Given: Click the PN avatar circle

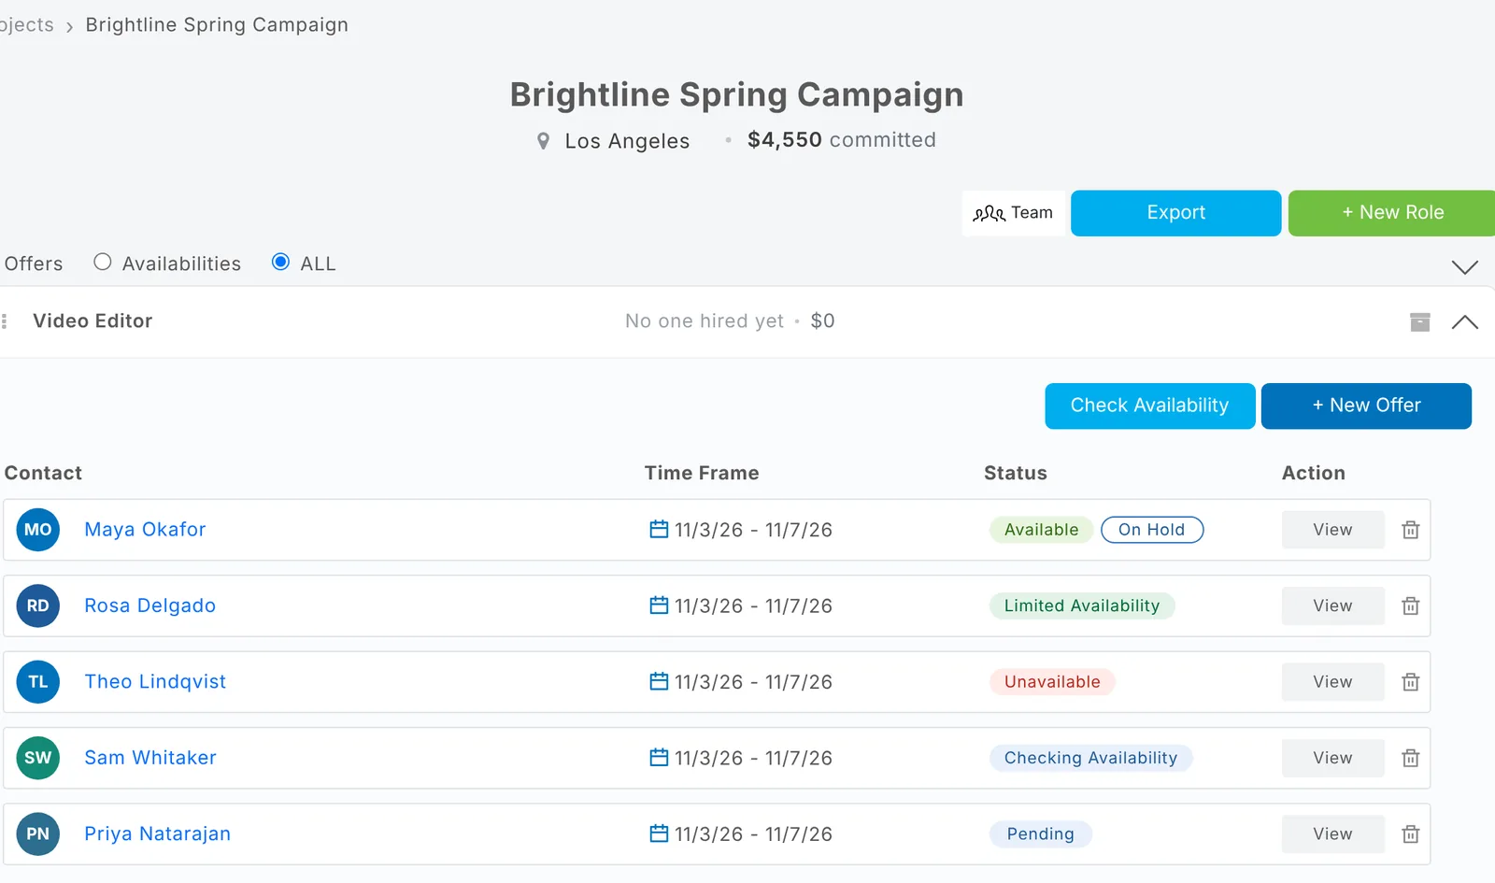Looking at the screenshot, I should pos(38,833).
